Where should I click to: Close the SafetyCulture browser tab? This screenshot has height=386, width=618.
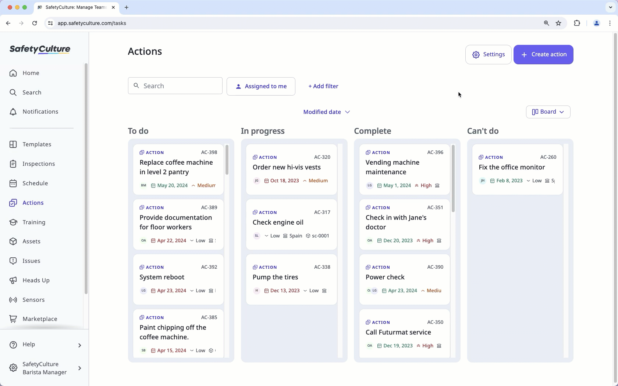[113, 7]
